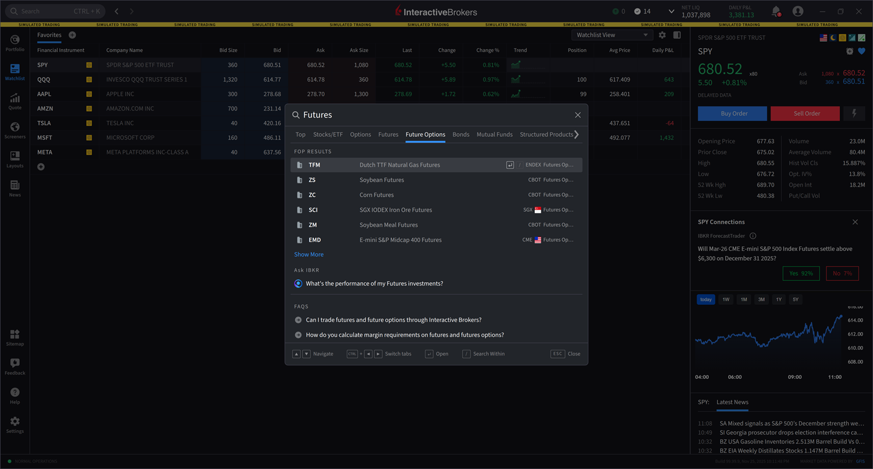Image resolution: width=873 pixels, height=469 pixels.
Task: Click the lightning quick-order icon
Action: tap(854, 113)
